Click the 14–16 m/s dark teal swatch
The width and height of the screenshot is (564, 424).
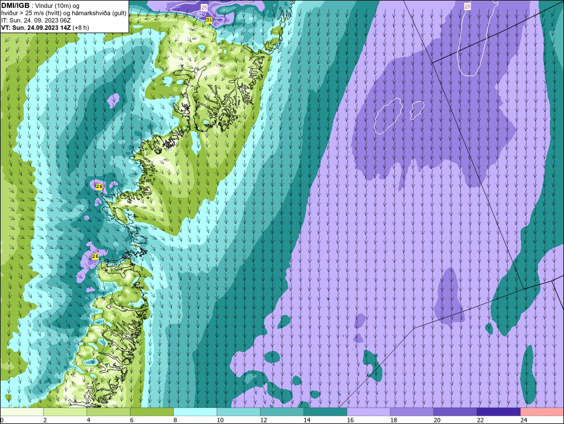coord(325,412)
